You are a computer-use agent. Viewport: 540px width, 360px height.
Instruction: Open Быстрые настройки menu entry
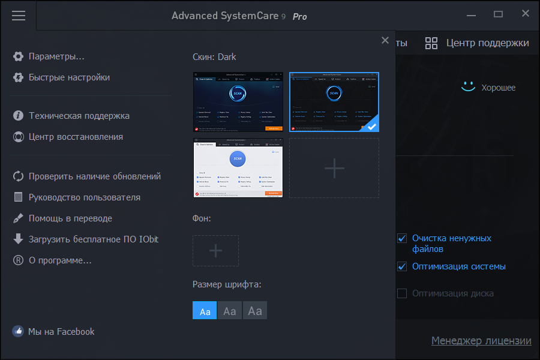tap(69, 77)
